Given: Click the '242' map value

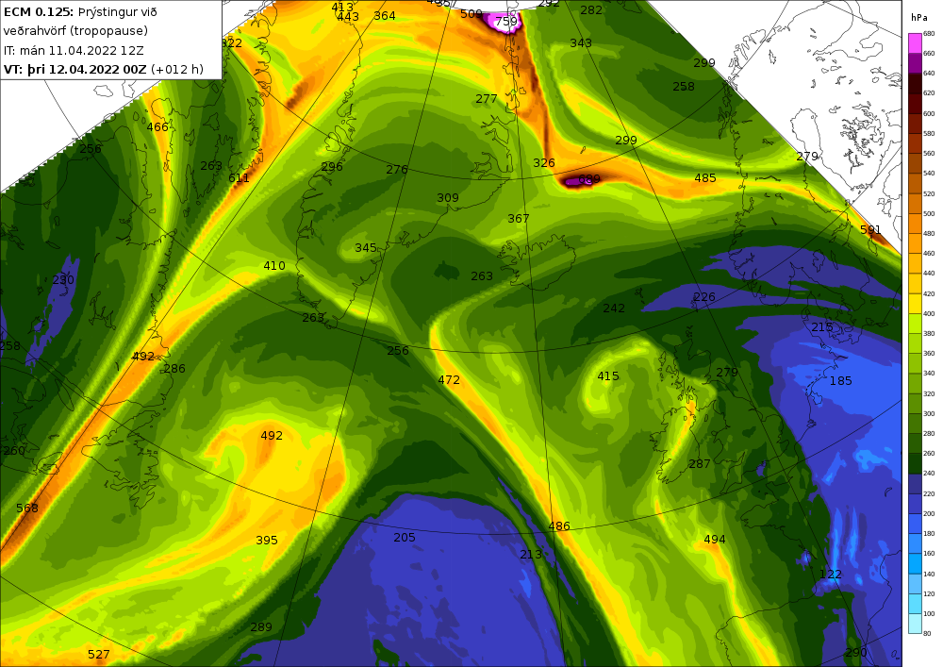Looking at the screenshot, I should (614, 308).
